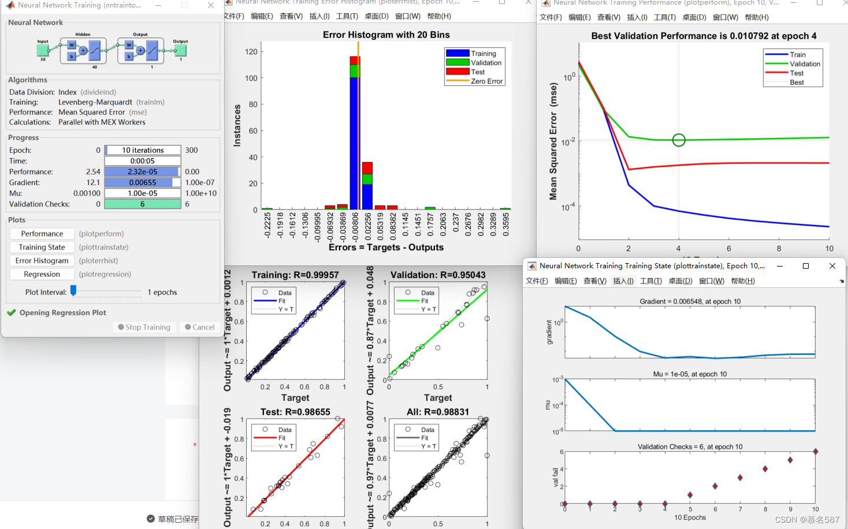Open 编辑(E) menu in Error Histogram window
The height and width of the screenshot is (529, 848).
262,16
